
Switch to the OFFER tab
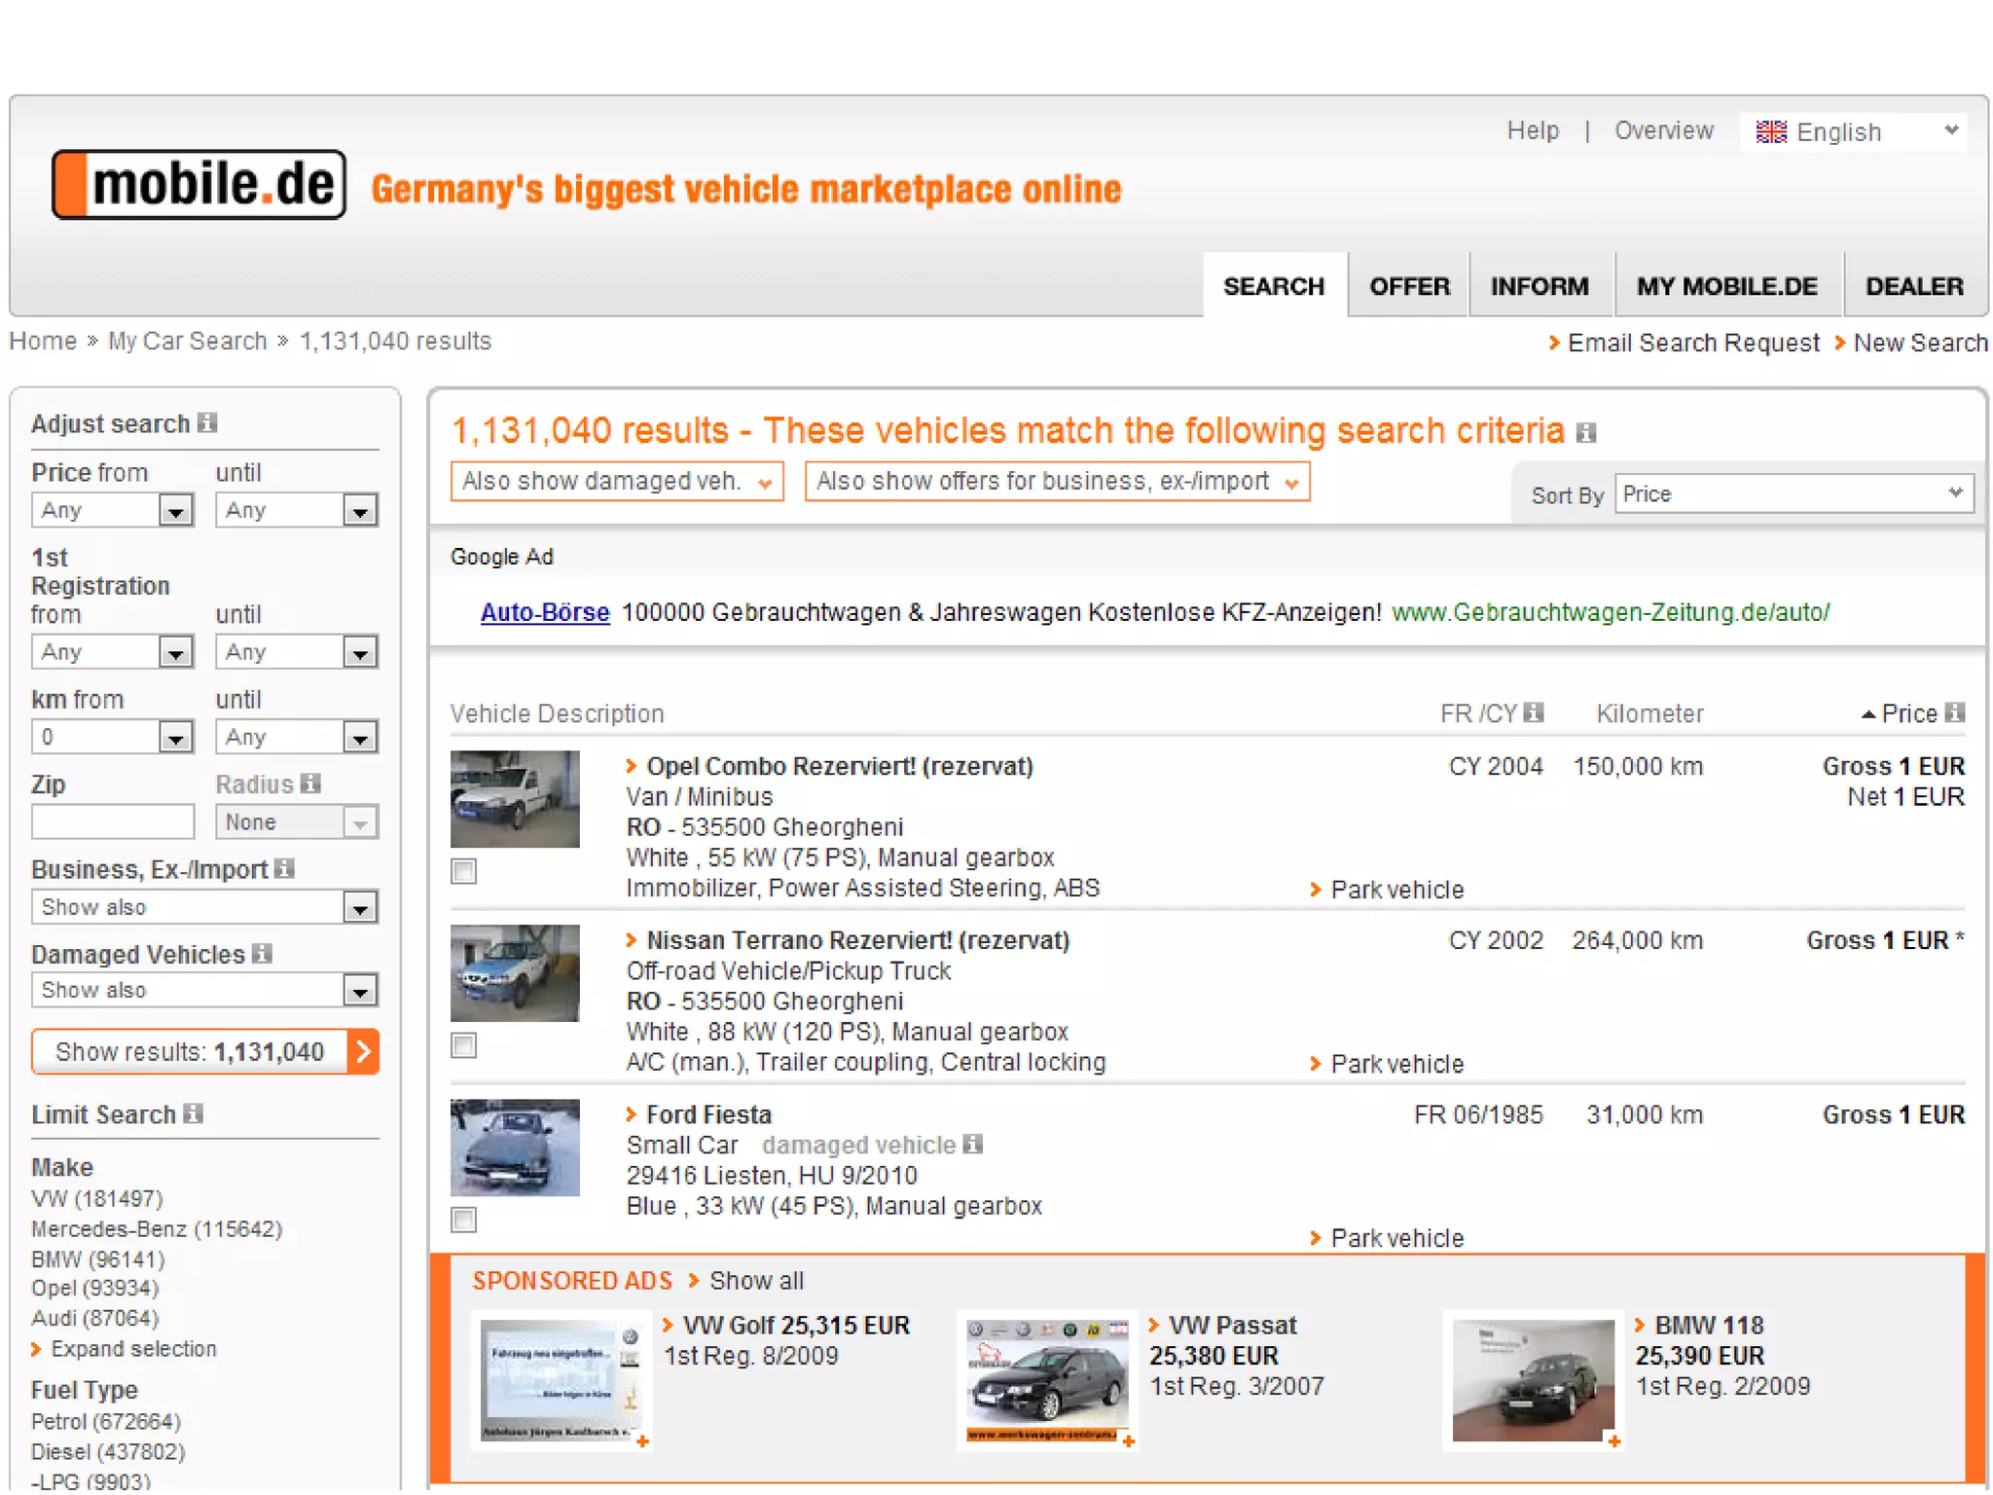(x=1408, y=286)
